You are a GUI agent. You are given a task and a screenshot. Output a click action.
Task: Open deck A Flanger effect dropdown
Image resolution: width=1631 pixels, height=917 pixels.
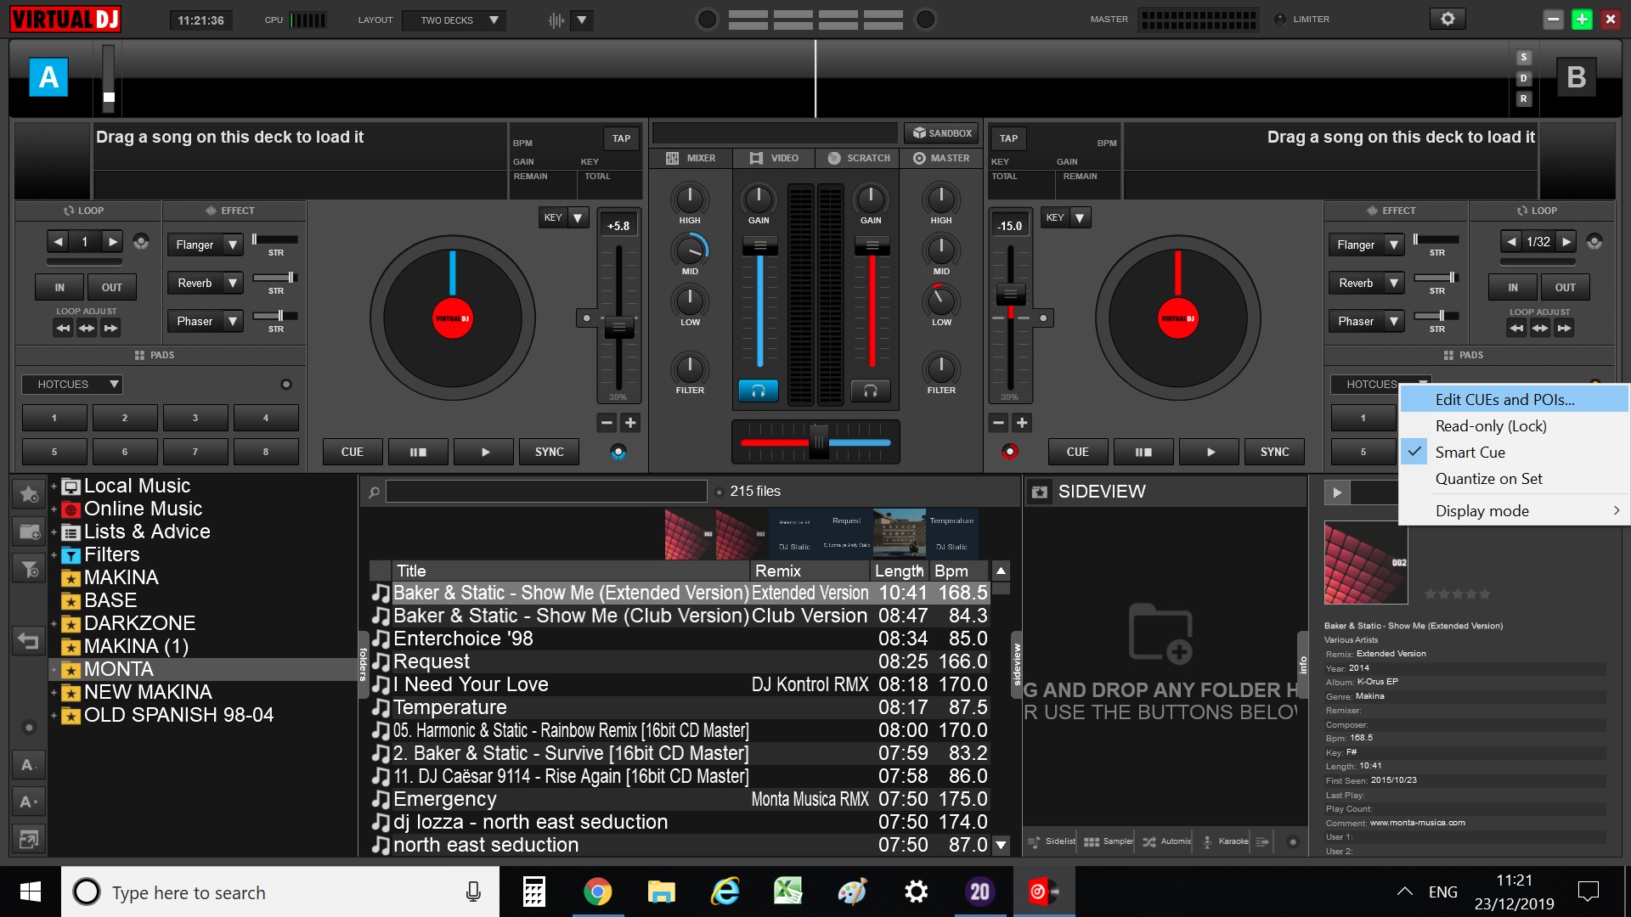(x=233, y=245)
